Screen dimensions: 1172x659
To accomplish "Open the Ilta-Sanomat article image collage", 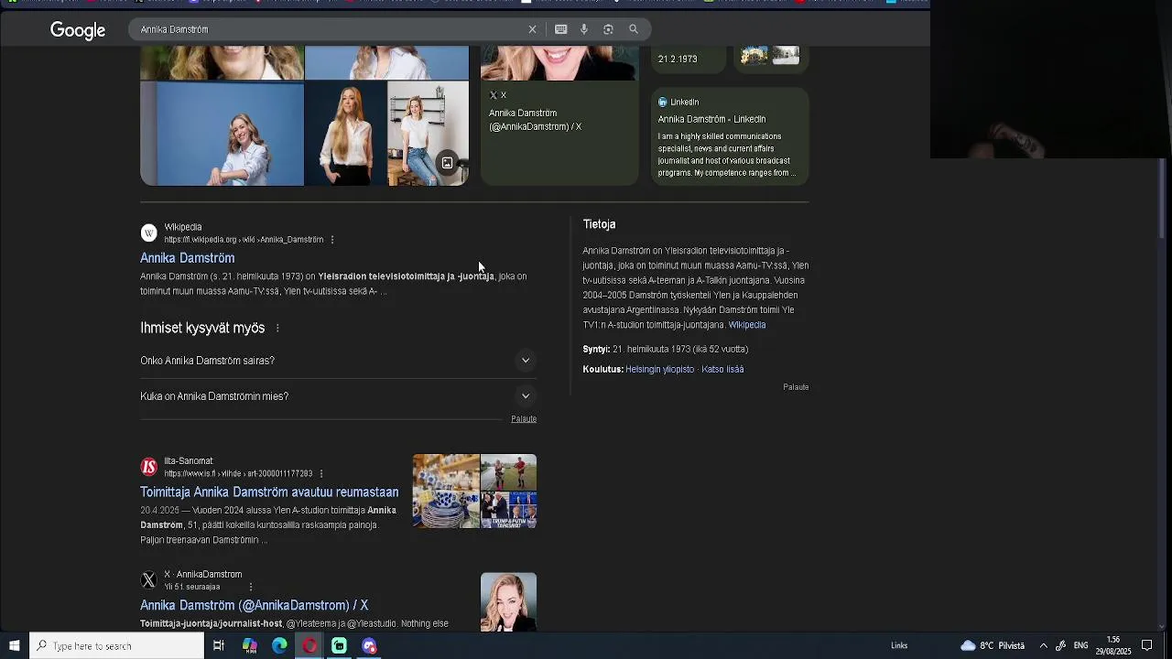I will (474, 492).
